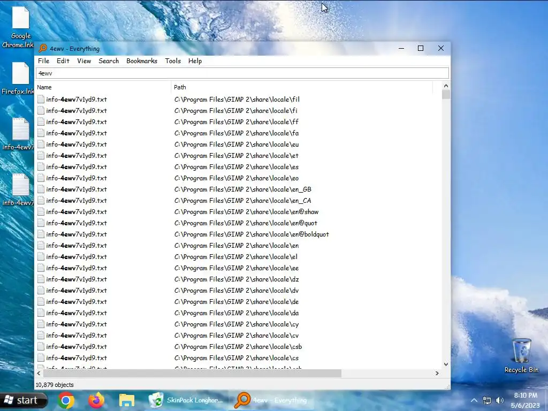Select file name in locale\cv row
Screen dimensions: 548x411
[77, 335]
